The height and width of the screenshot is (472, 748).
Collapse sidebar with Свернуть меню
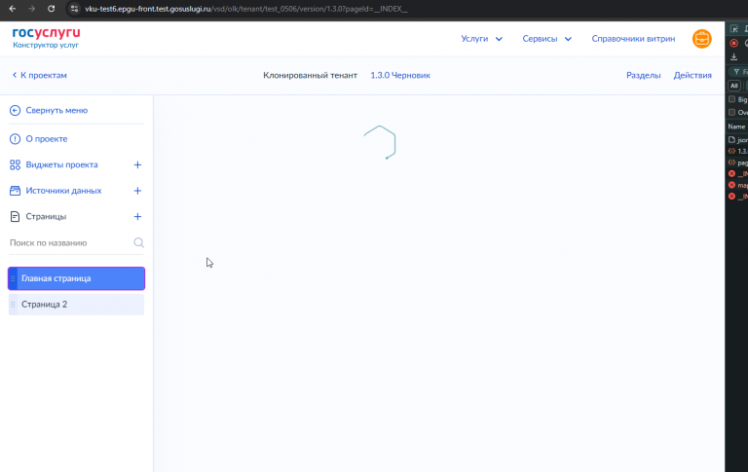56,110
